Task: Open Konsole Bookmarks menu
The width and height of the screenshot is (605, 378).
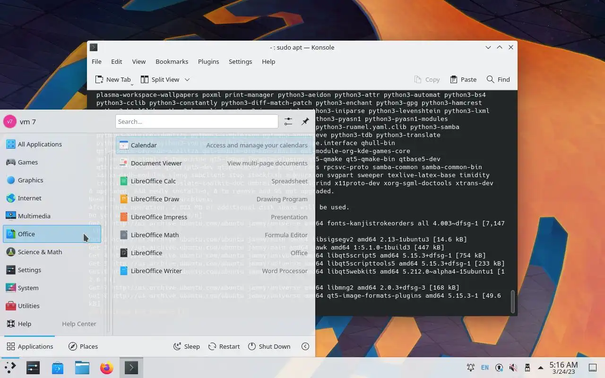Action: (x=172, y=61)
